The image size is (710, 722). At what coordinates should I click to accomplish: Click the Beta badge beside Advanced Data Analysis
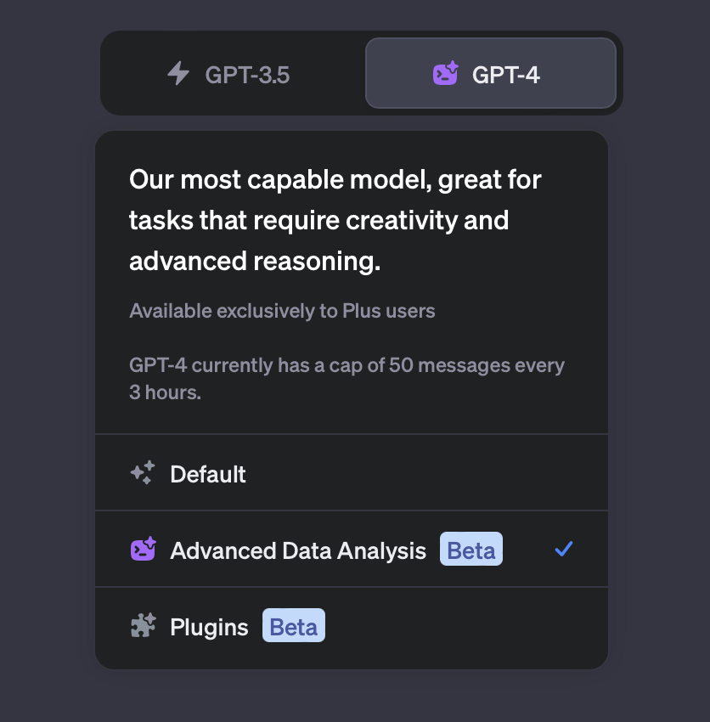pyautogui.click(x=471, y=550)
